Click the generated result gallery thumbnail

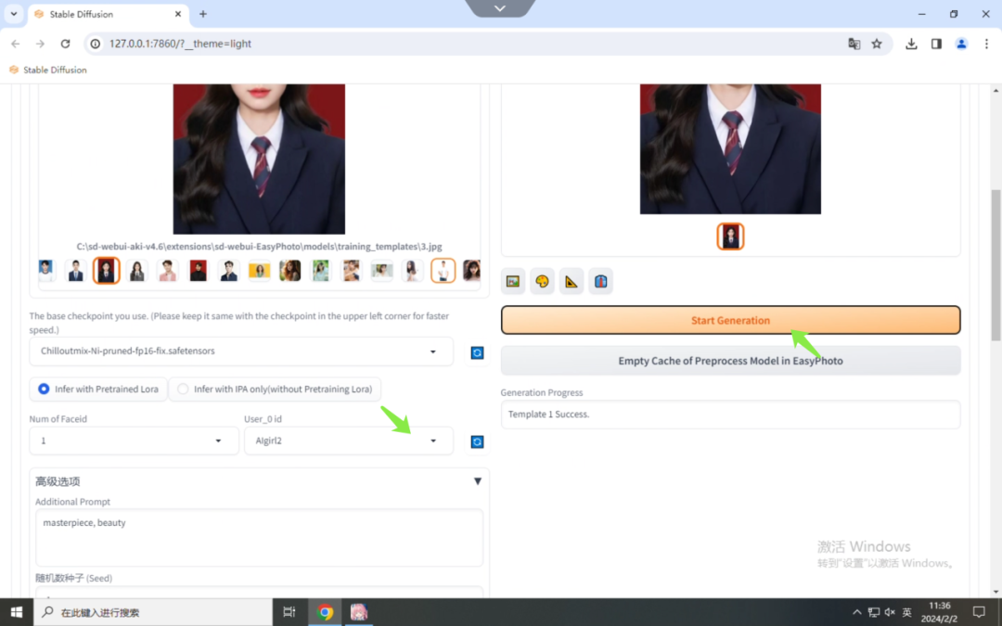(730, 236)
